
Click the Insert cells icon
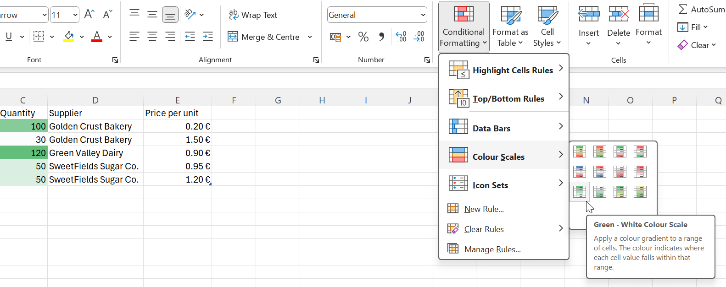[589, 14]
